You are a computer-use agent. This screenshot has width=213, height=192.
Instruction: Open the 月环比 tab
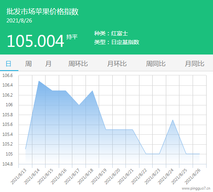tap(117, 64)
